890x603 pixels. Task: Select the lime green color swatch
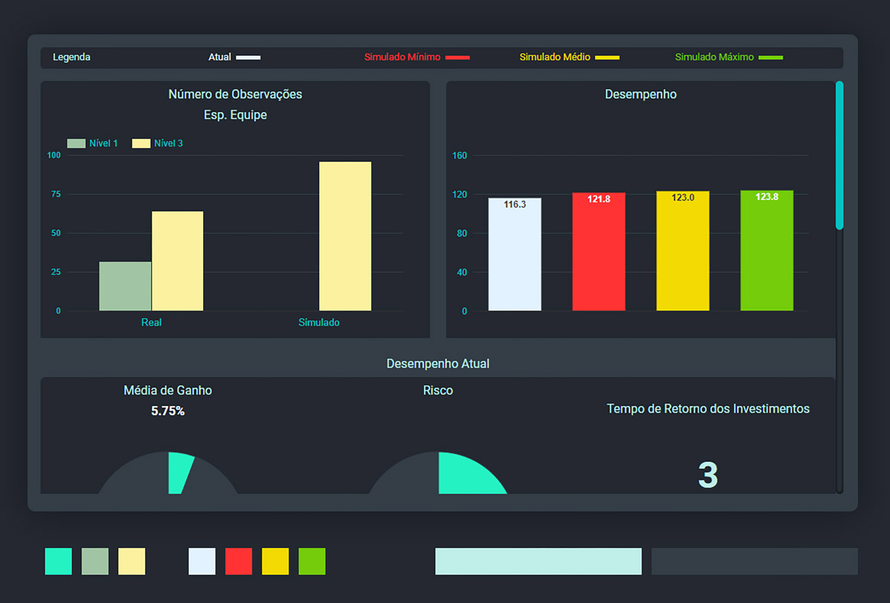coord(312,561)
